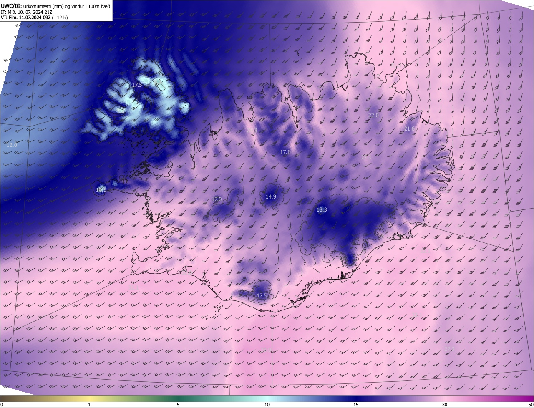Click the 17.0 value on the map
Image resolution: width=534 pixels, height=408 pixels.
[x=217, y=199]
